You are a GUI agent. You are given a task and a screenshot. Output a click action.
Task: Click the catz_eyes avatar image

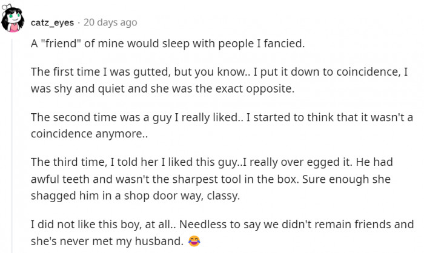(15, 18)
